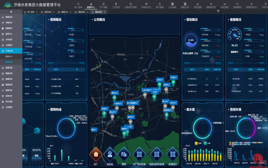
Task: Click the 玉清水厂 map marker
Action: 105,114
